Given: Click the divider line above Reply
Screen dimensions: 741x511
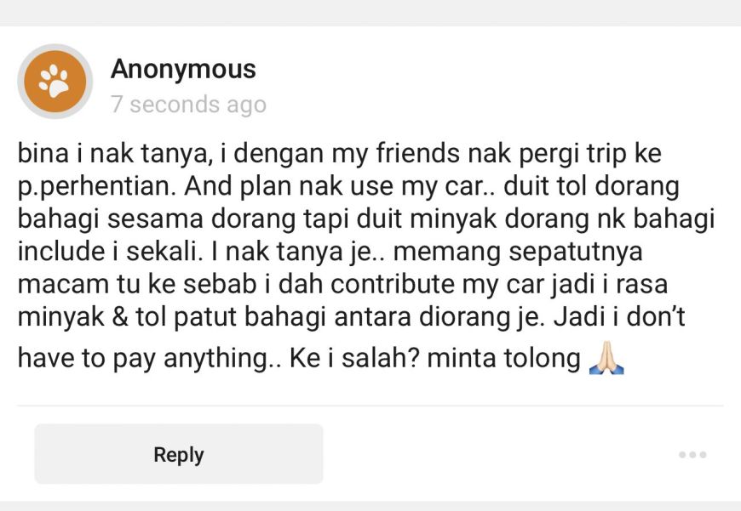Looking at the screenshot, I should (370, 405).
